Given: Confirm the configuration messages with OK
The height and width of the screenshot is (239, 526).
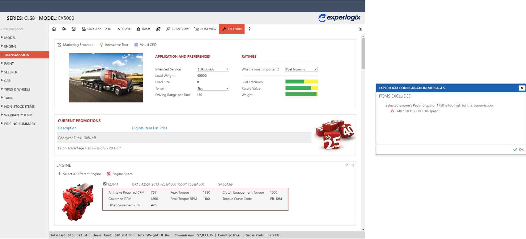Looking at the screenshot, I should [x=518, y=150].
